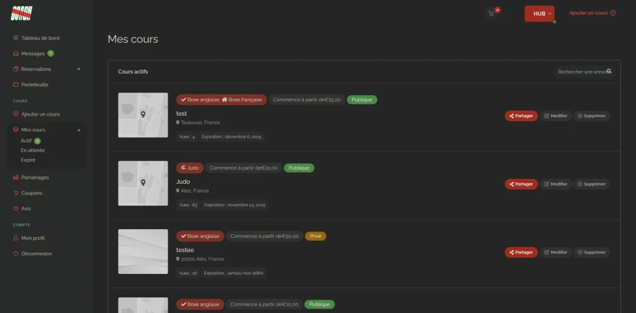Click the green count badge on Actif
Screen dimensions: 636x313
37,141
